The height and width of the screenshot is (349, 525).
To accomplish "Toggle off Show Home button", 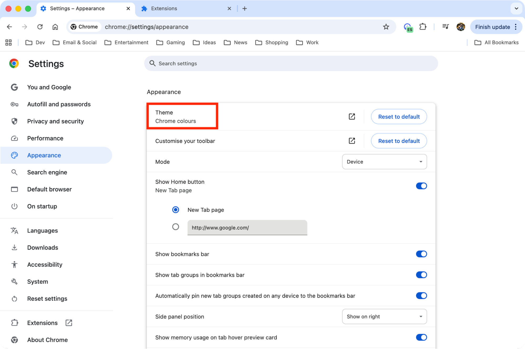I will coord(421,186).
